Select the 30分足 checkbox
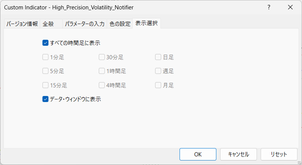This screenshot has height=165, width=302. pyautogui.click(x=102, y=57)
